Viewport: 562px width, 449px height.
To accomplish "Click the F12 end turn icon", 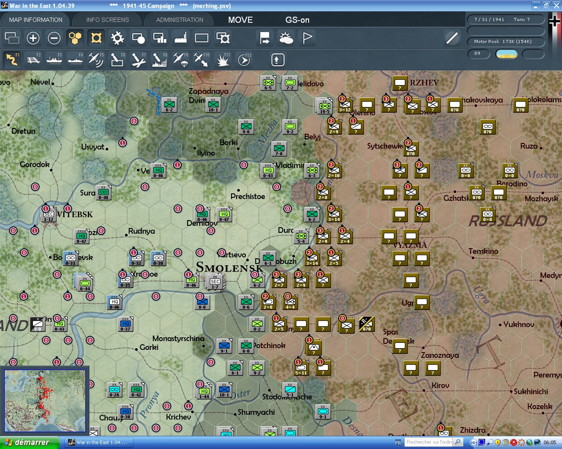I will coord(244,59).
